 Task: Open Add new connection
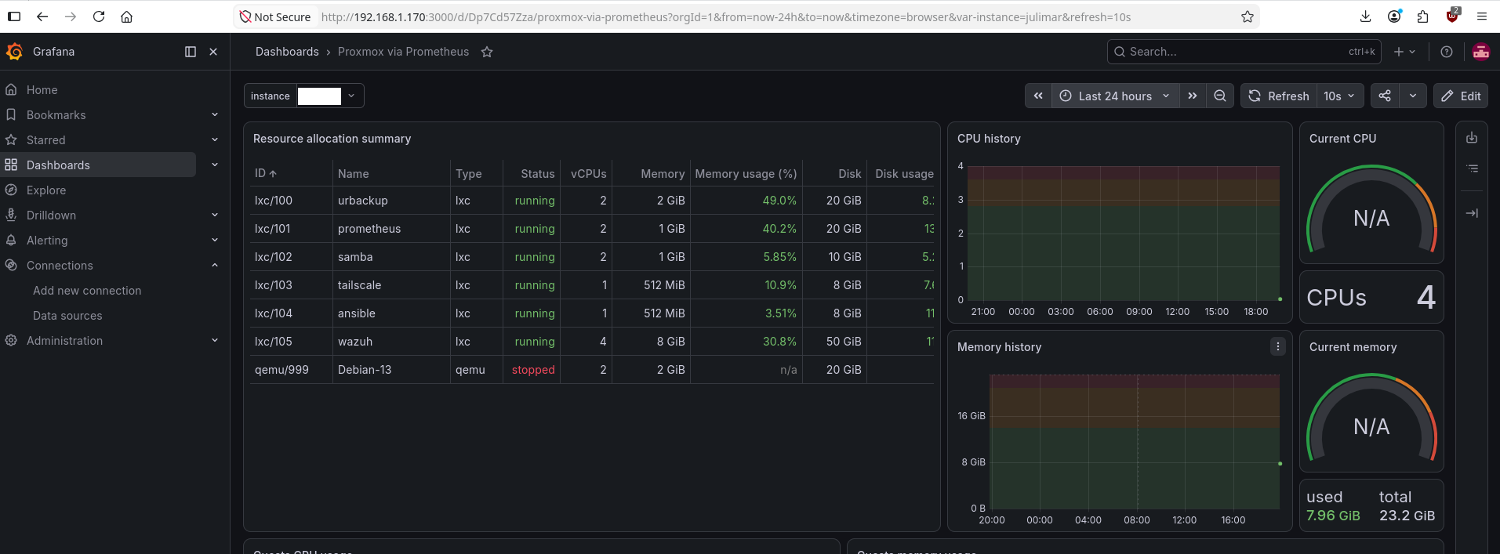click(87, 290)
